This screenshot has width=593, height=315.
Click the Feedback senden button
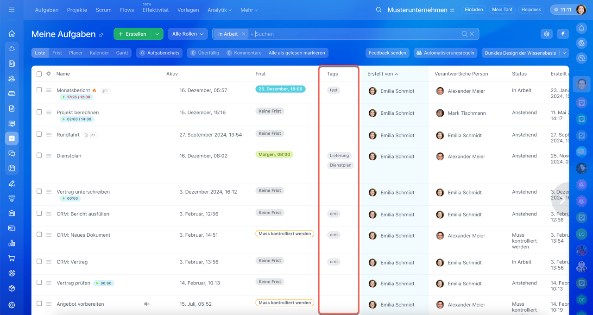pyautogui.click(x=387, y=53)
